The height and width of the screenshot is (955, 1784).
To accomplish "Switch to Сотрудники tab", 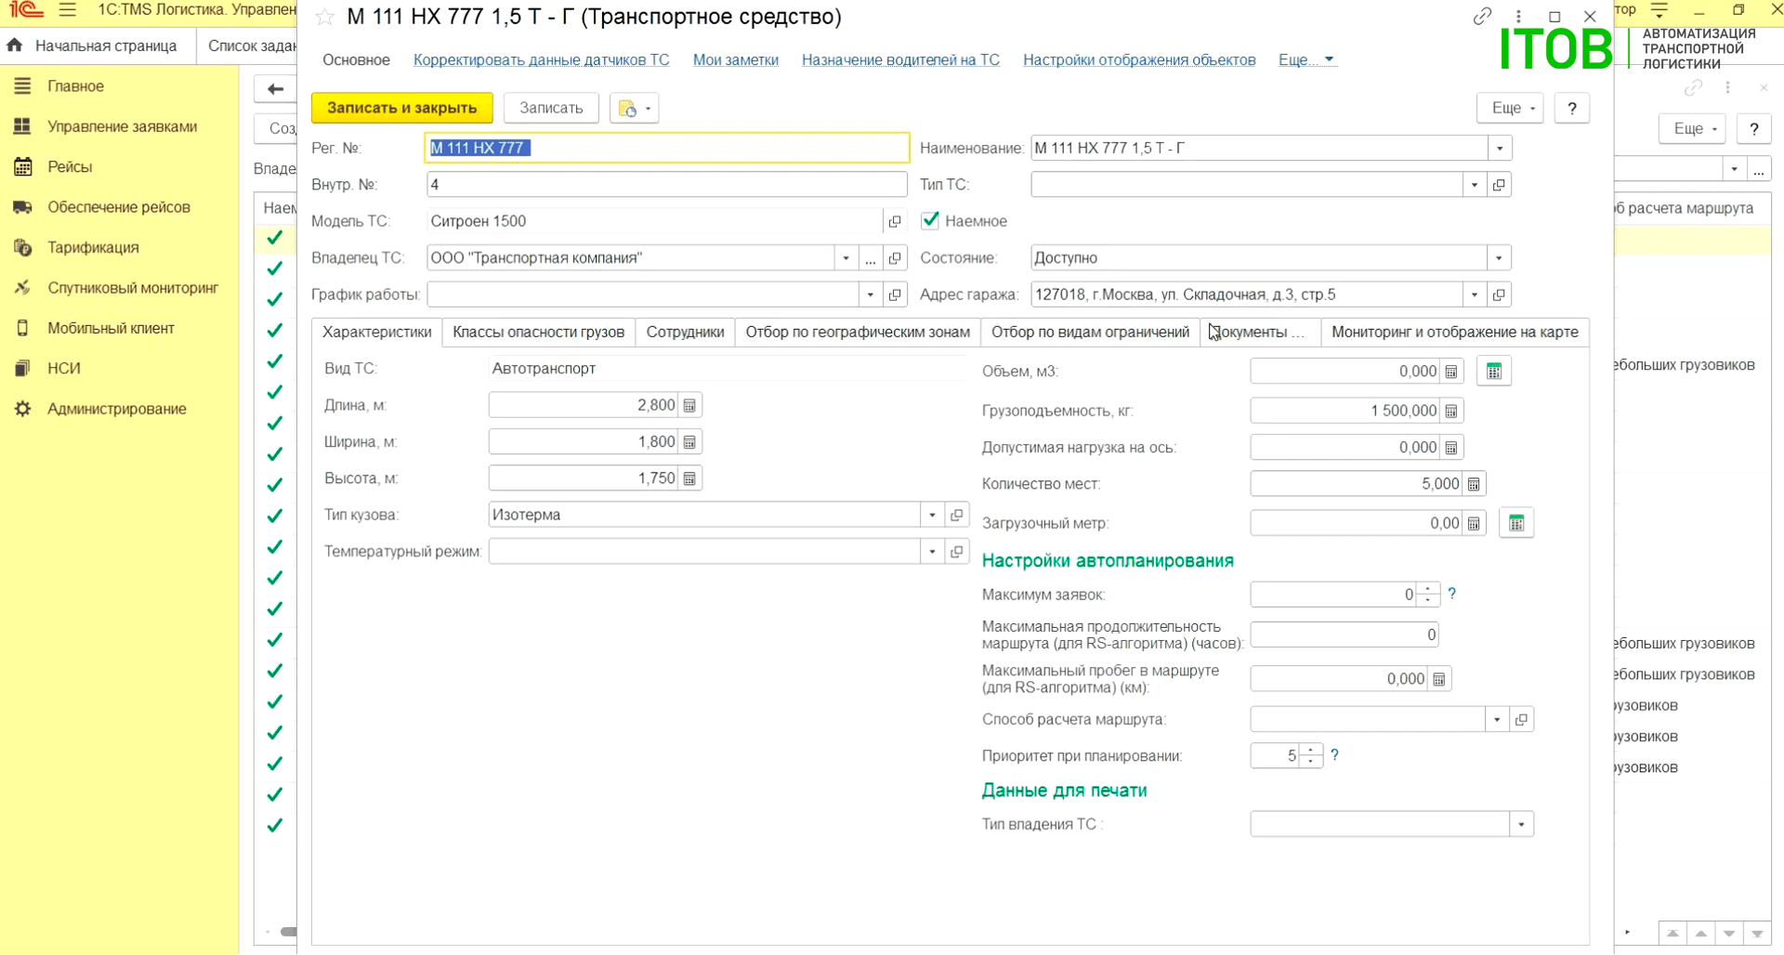I will click(685, 332).
